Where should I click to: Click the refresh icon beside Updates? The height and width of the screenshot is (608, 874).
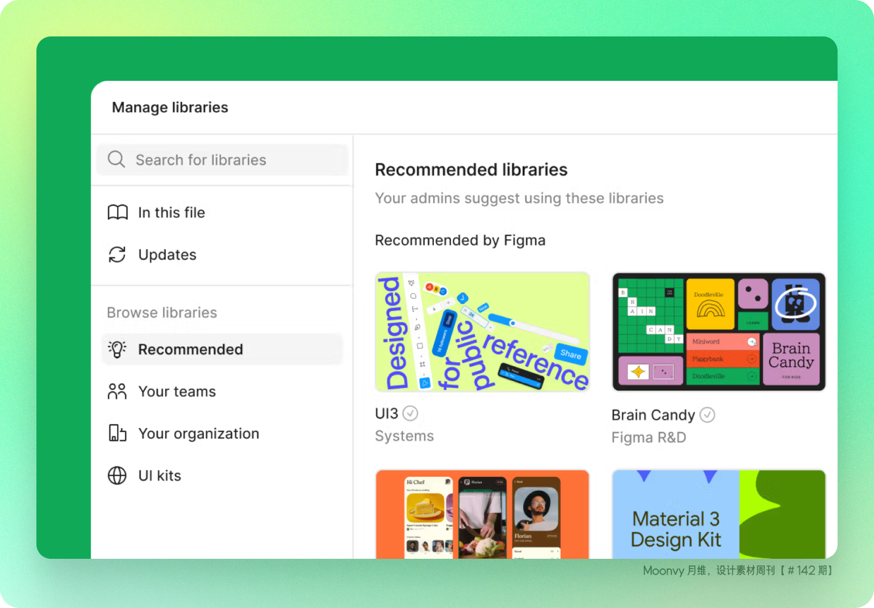pyautogui.click(x=117, y=254)
